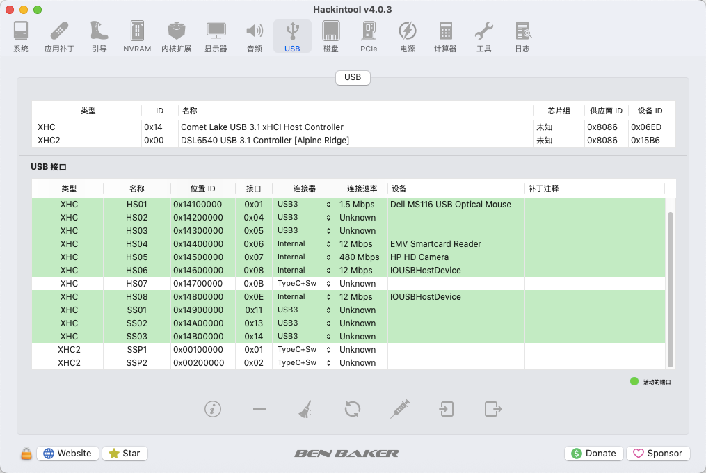Select the SS02 port name cell
The image size is (706, 473).
[137, 323]
